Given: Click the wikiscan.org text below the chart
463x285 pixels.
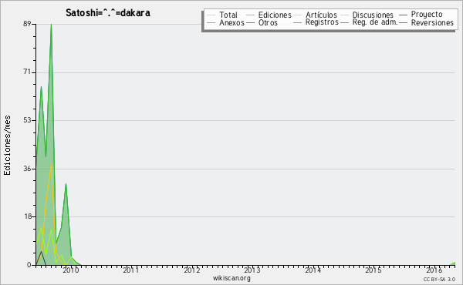Looking at the screenshot, I should pyautogui.click(x=231, y=278).
